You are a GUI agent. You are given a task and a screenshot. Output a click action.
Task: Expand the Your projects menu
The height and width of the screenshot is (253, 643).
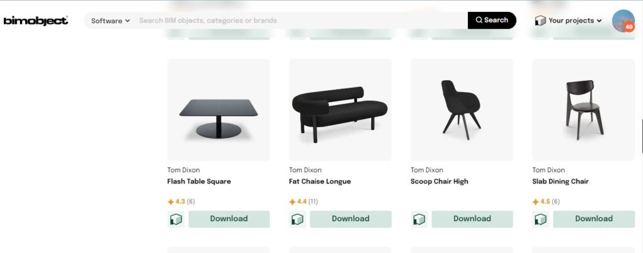click(568, 21)
